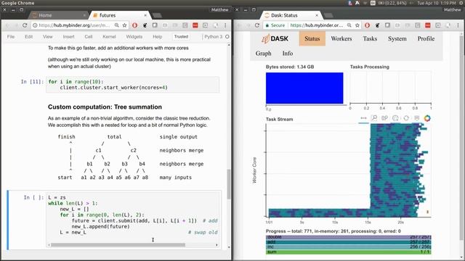The width and height of the screenshot is (465, 261).
Task: Click the futures window address bar URL
Action: (x=74, y=25)
